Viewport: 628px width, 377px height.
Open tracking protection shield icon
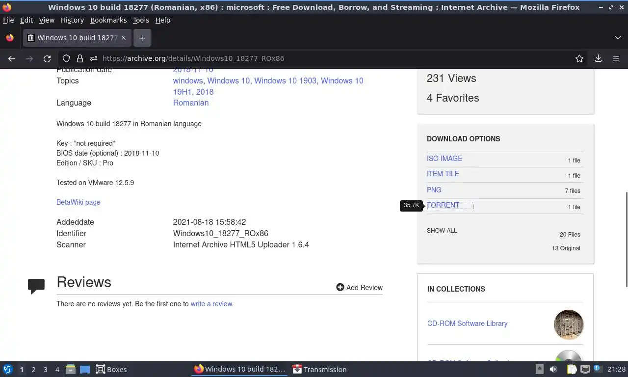[66, 58]
